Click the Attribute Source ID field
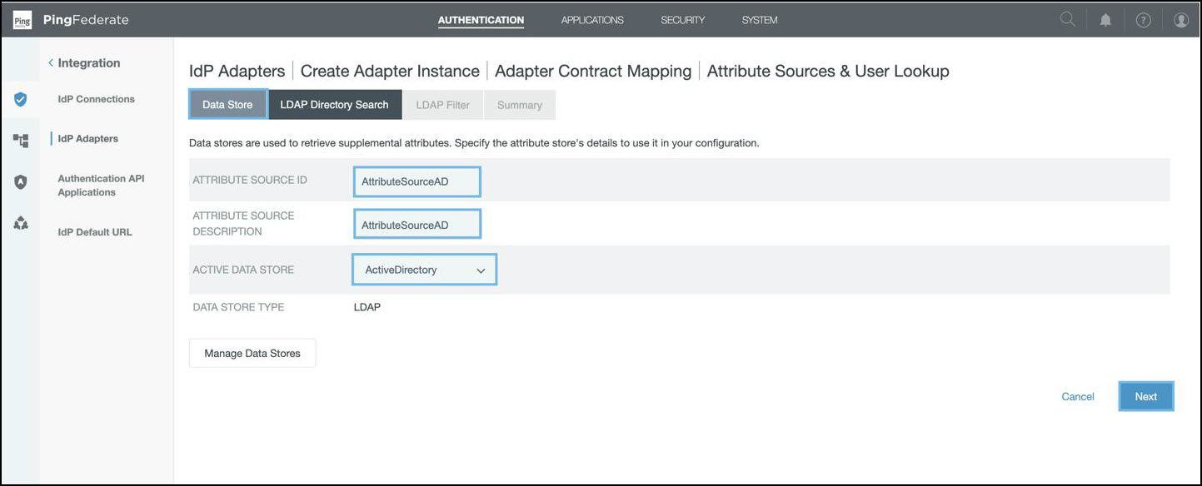The width and height of the screenshot is (1202, 486). pos(416,181)
